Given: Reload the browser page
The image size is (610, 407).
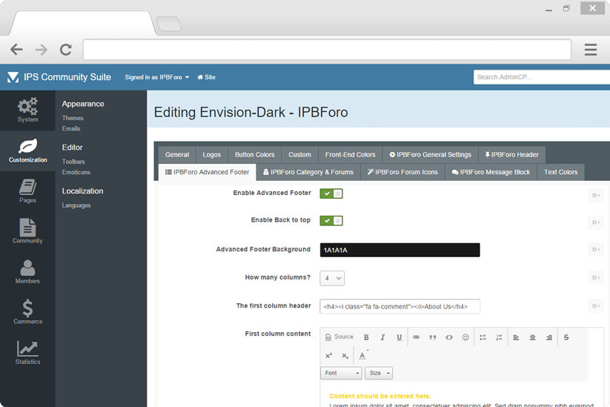Looking at the screenshot, I should [65, 50].
